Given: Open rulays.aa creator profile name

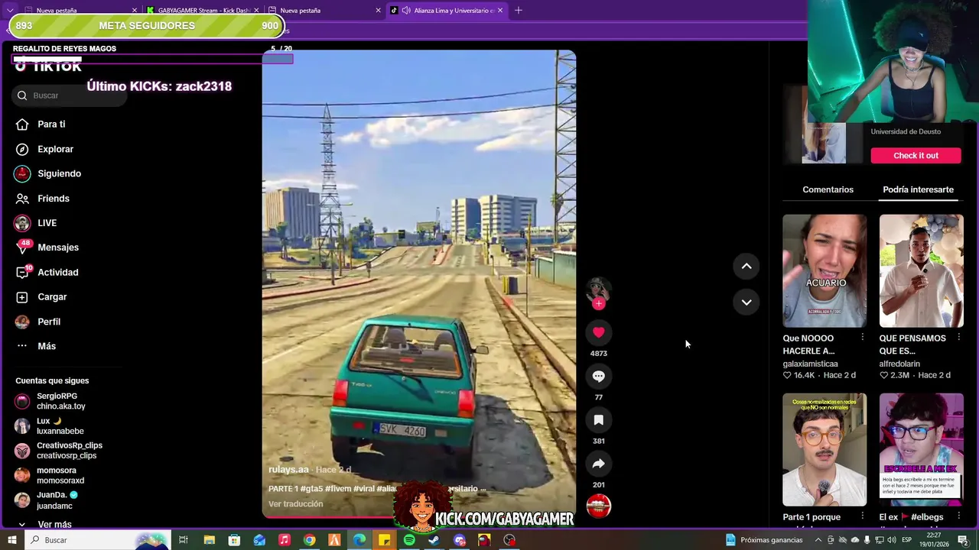Looking at the screenshot, I should point(288,470).
